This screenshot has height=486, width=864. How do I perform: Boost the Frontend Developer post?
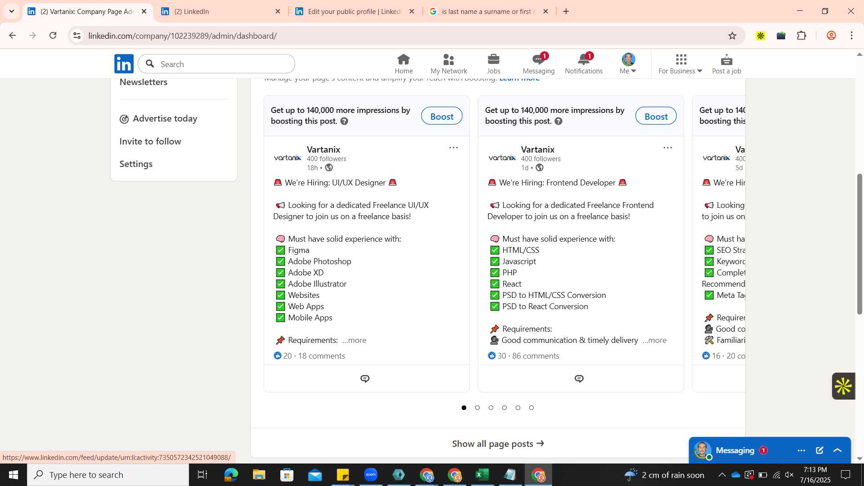656,116
